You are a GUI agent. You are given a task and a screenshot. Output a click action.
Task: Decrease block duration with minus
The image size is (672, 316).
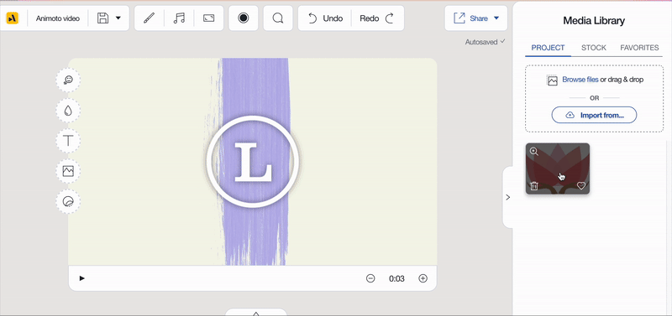(370, 278)
